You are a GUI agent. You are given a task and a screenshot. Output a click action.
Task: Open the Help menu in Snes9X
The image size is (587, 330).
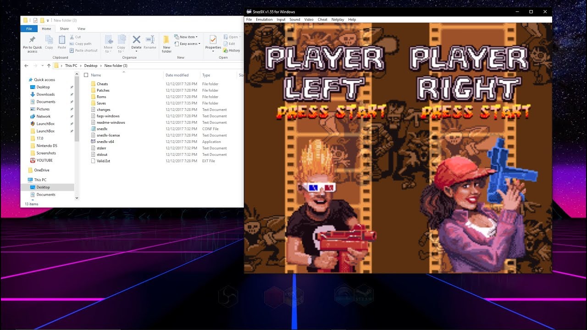click(x=352, y=20)
